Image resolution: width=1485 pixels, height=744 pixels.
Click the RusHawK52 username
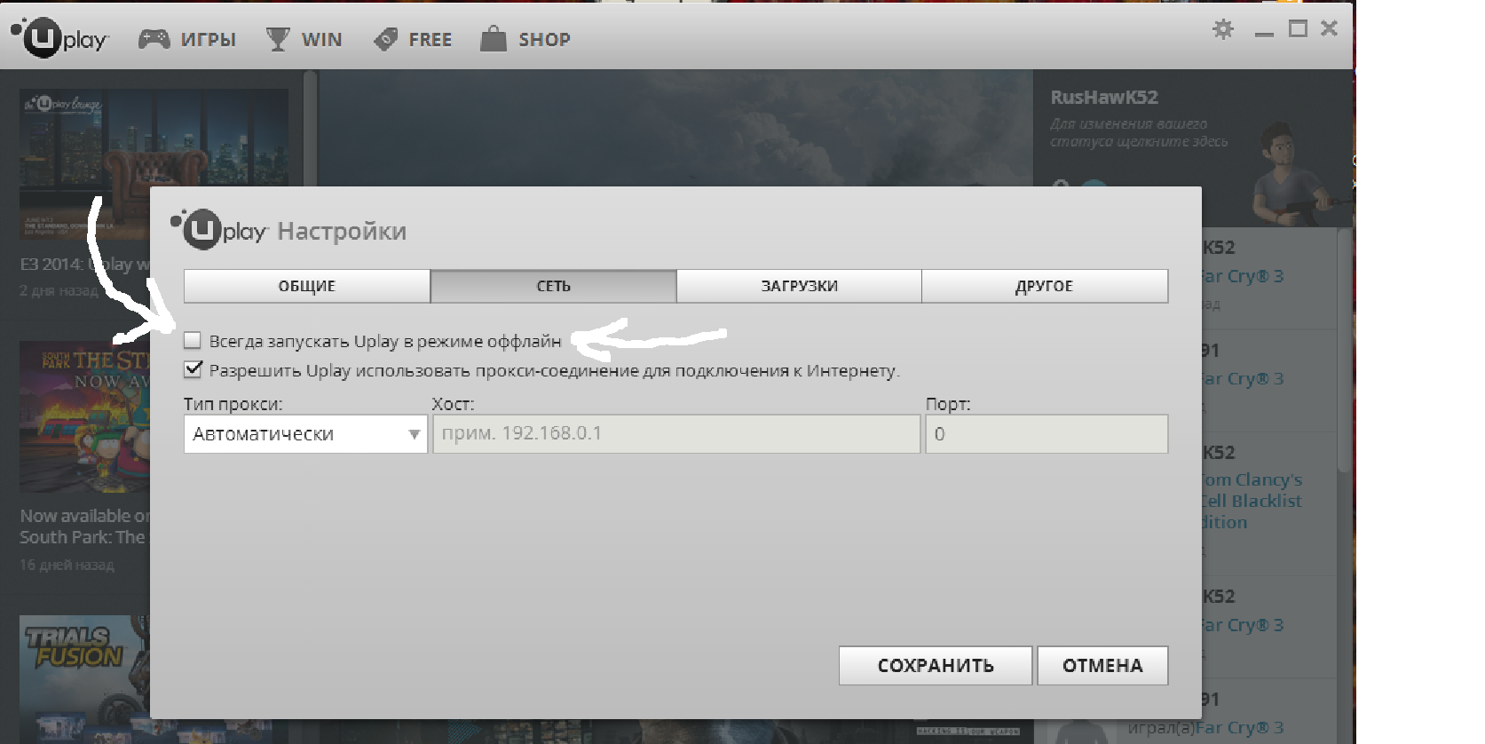(x=1104, y=98)
